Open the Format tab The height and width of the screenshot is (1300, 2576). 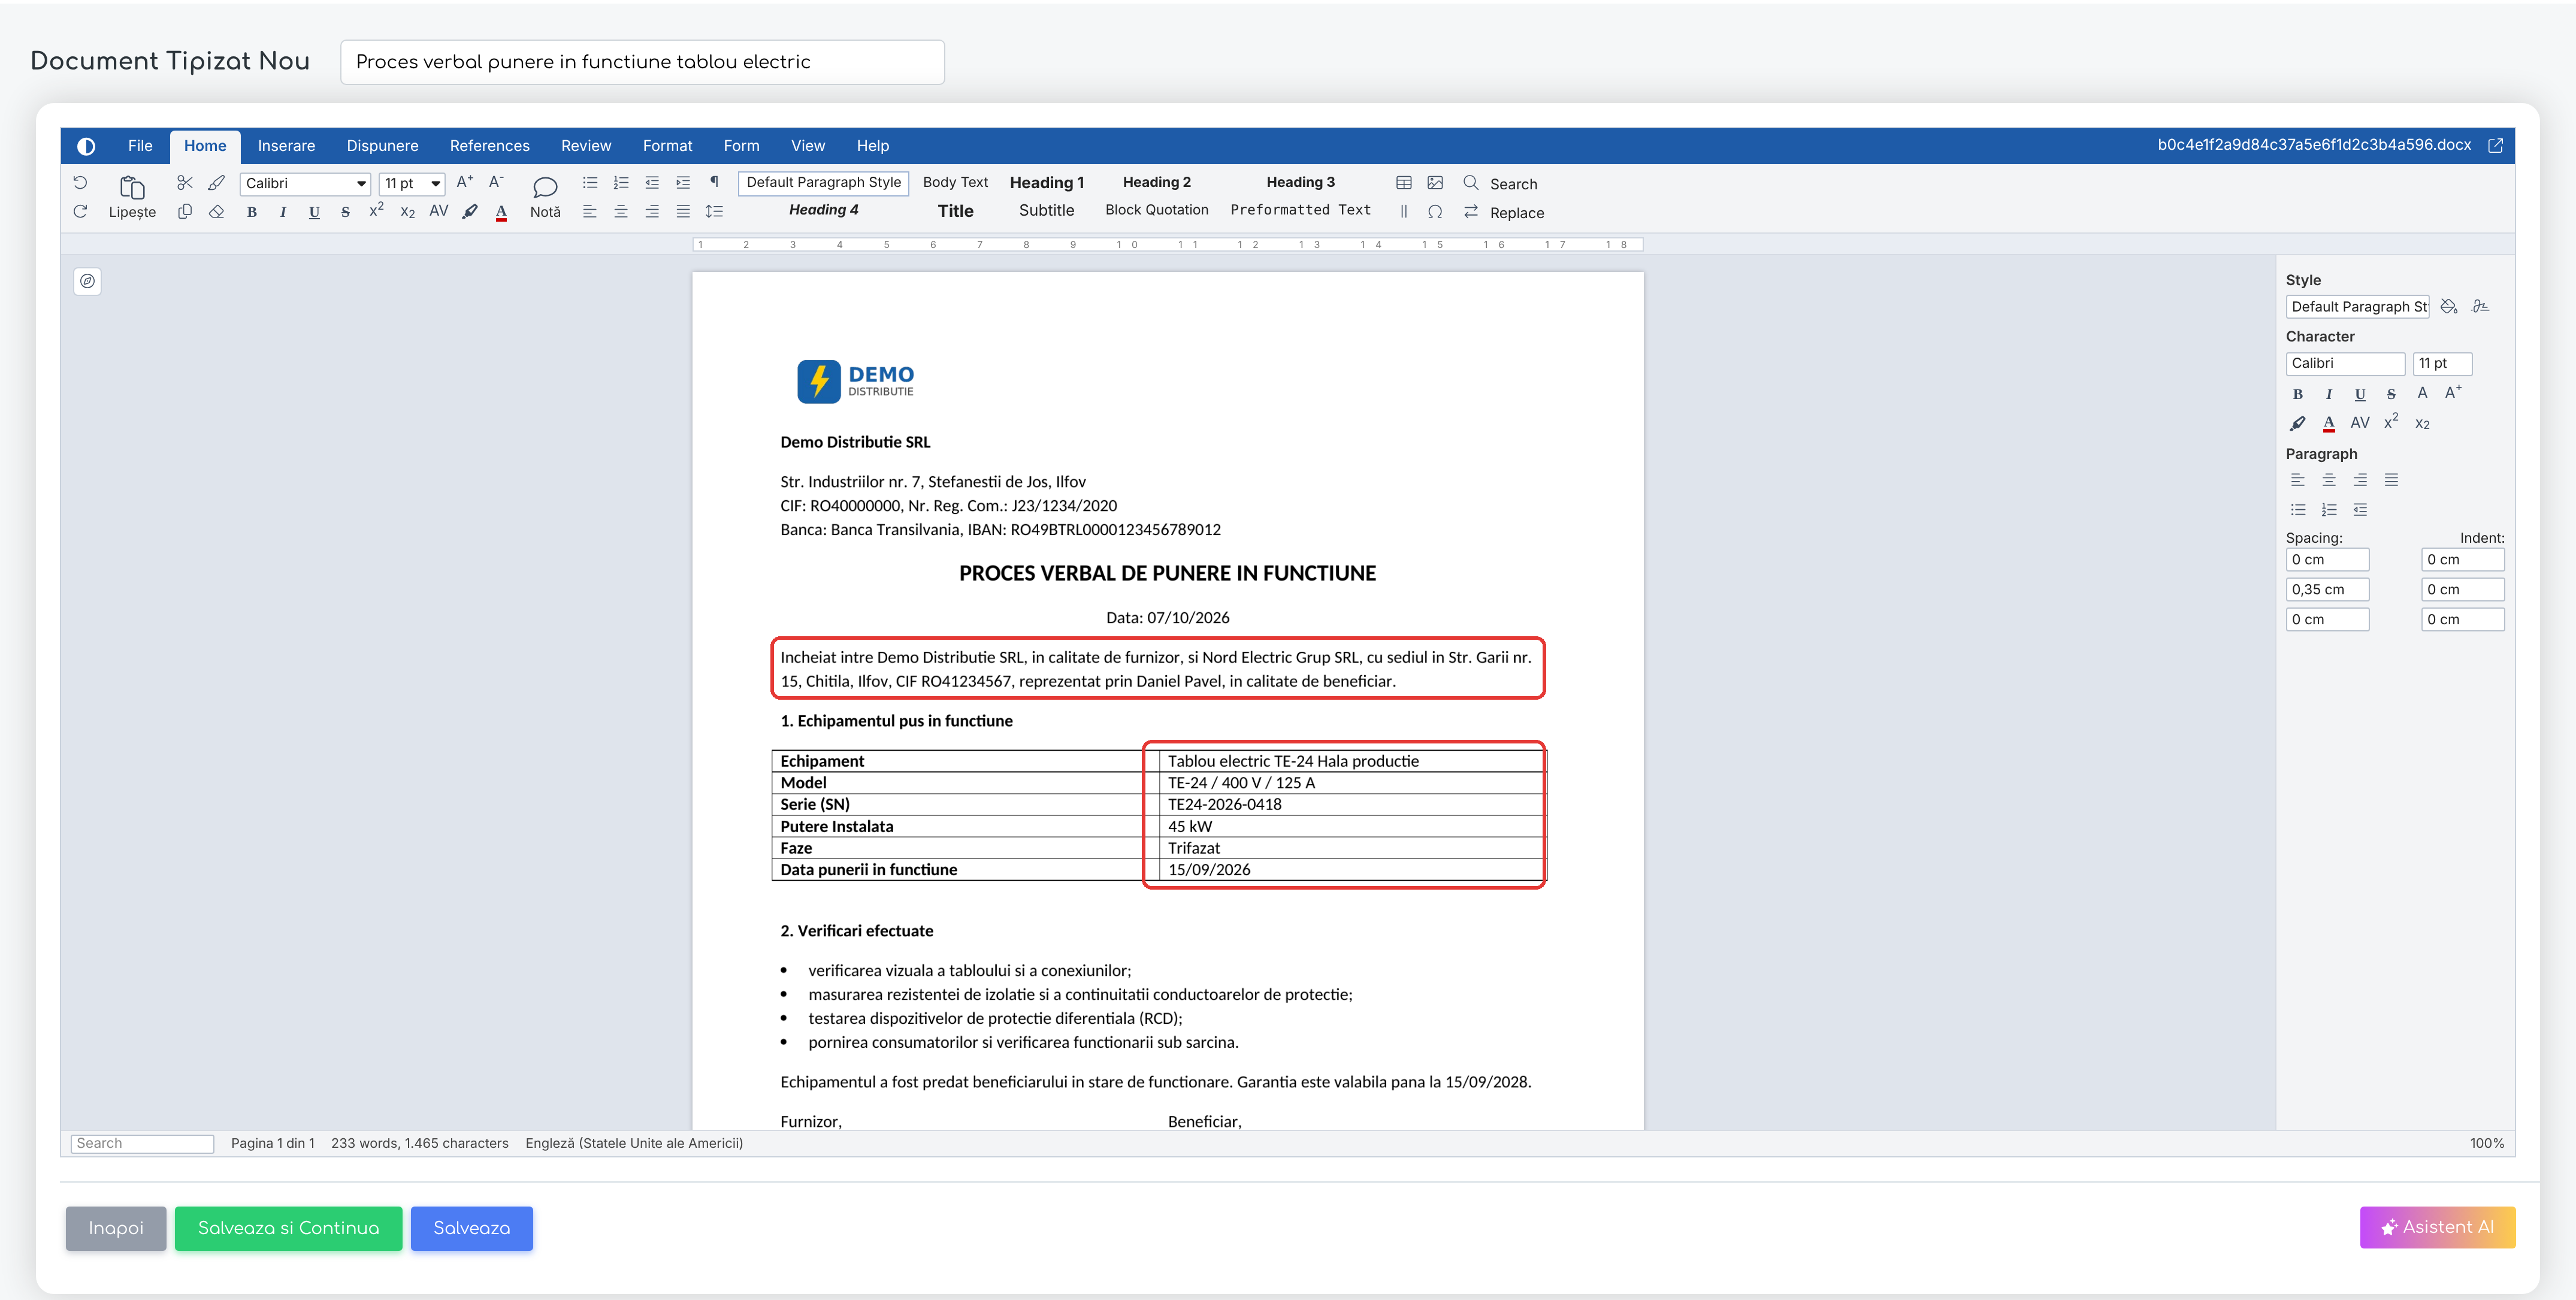click(x=667, y=145)
